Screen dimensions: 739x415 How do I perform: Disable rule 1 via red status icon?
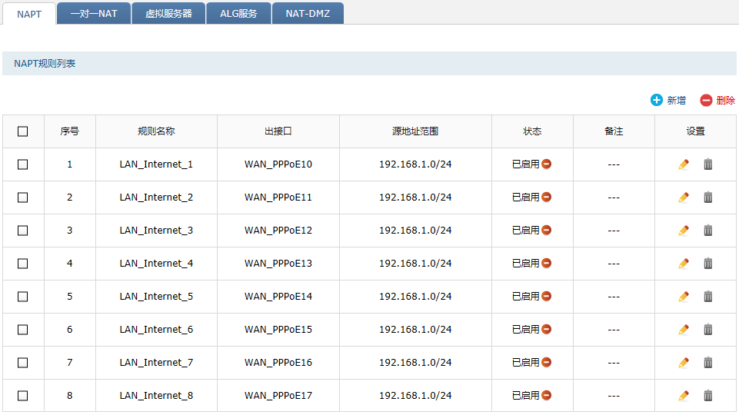tap(546, 164)
